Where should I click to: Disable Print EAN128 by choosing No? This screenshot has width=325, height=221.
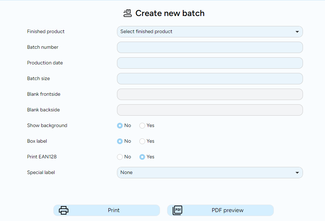(x=120, y=157)
